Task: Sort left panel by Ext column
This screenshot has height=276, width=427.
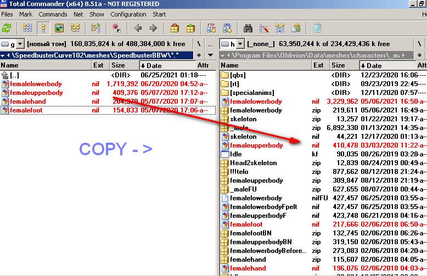Action: tap(101, 65)
